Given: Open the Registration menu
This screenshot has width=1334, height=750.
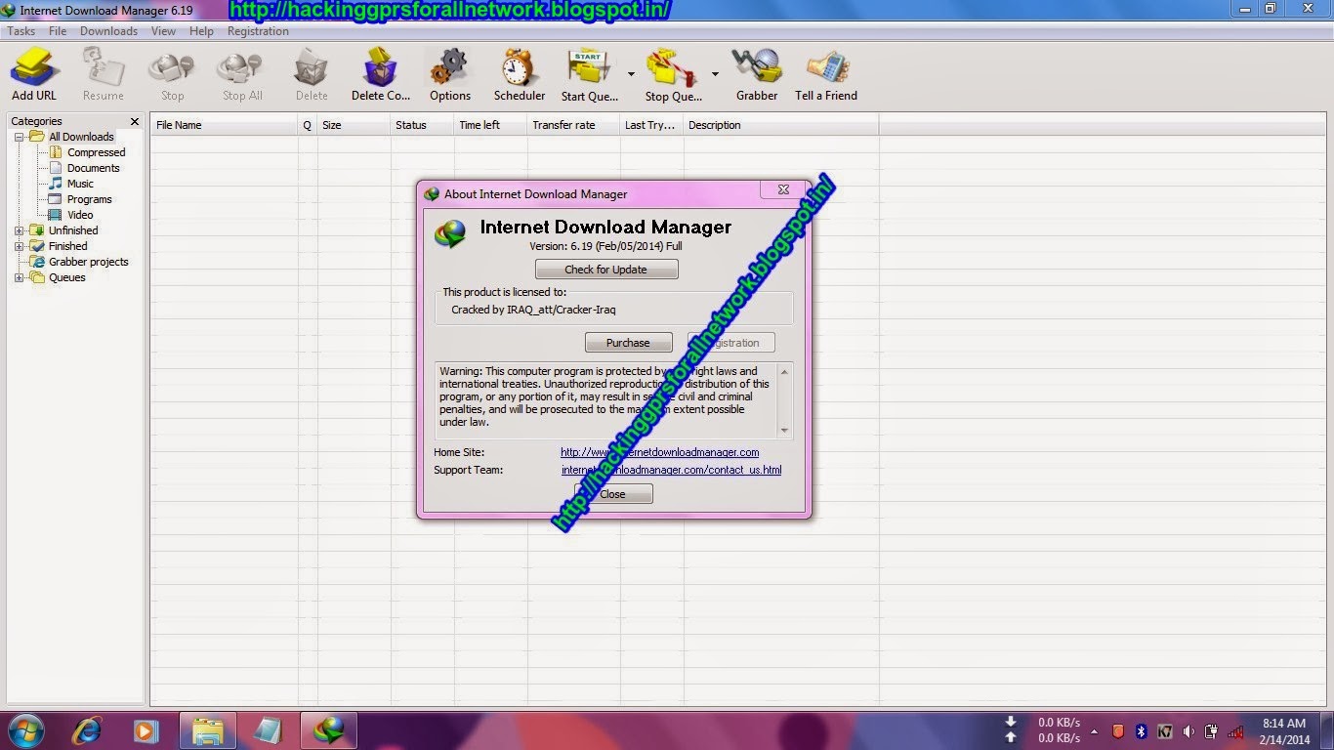Looking at the screenshot, I should [x=258, y=31].
